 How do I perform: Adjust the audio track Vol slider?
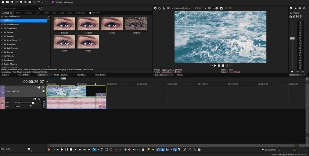33,103
